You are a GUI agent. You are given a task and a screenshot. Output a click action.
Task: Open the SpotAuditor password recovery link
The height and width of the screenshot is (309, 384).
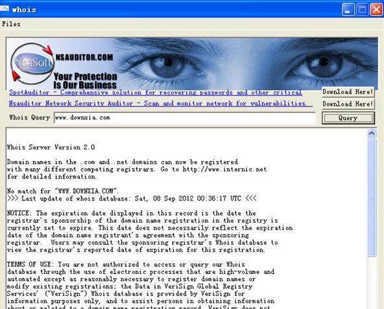click(x=156, y=93)
